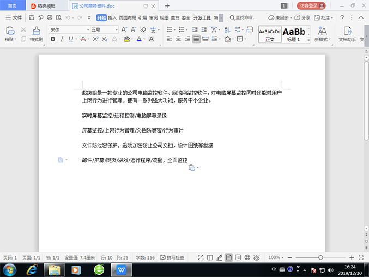The height and width of the screenshot is (277, 369).
Task: Toggle bold formatting
Action: point(53,39)
